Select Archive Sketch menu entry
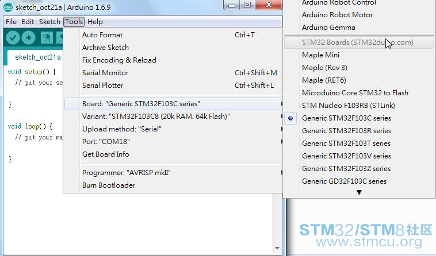Screen dimensions: 436x256 (x=174, y=48)
